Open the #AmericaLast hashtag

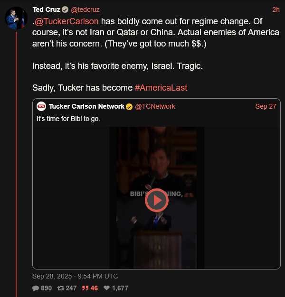click(161, 88)
